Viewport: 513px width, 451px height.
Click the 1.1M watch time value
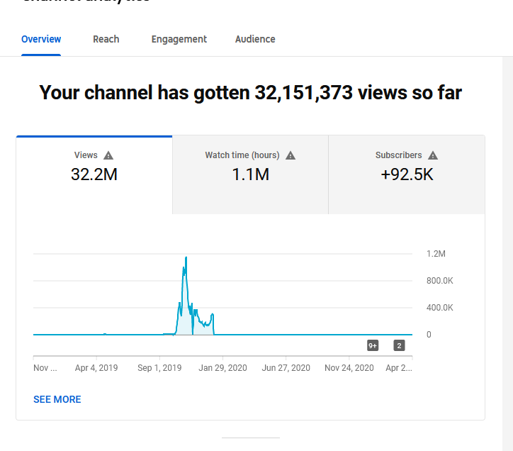[x=250, y=174]
